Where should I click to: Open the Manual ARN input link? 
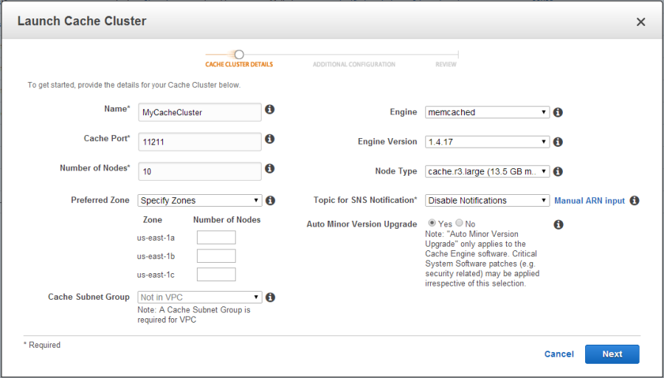[x=589, y=201]
